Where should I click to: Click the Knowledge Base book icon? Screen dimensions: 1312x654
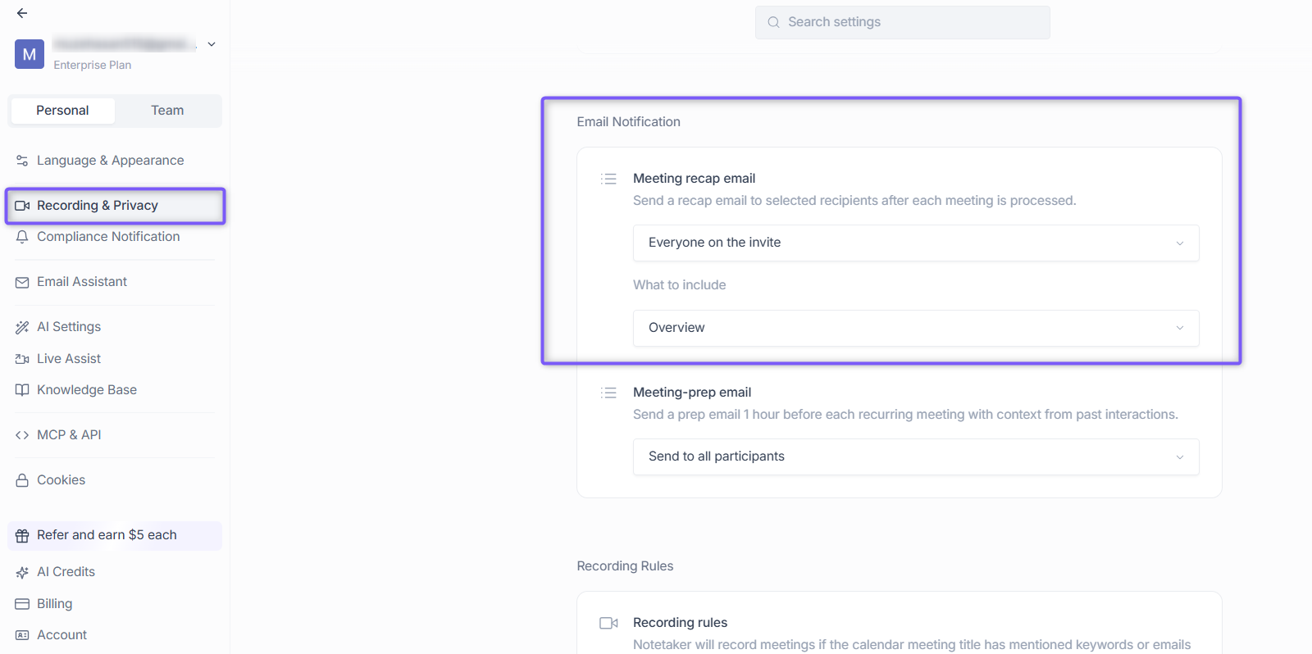(x=22, y=390)
